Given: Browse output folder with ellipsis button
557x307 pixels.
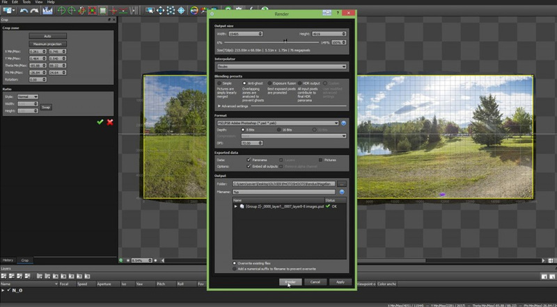Looking at the screenshot, I should tap(342, 183).
